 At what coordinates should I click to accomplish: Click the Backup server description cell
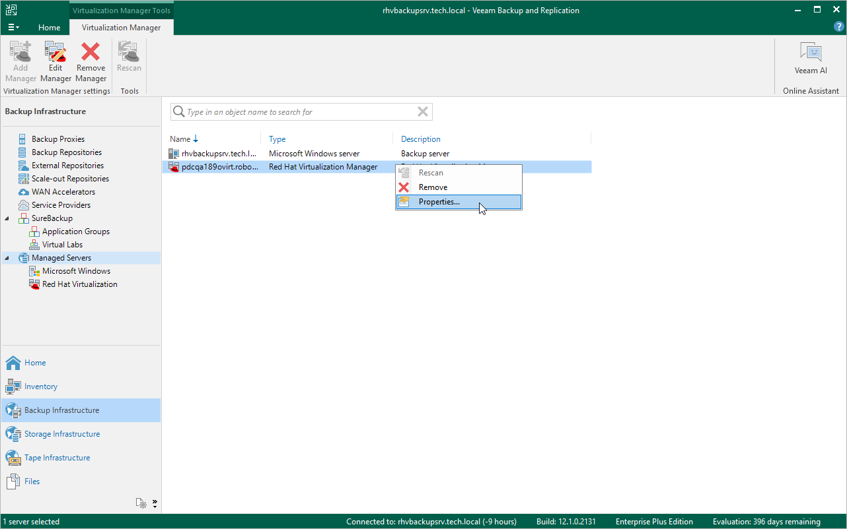tap(425, 154)
